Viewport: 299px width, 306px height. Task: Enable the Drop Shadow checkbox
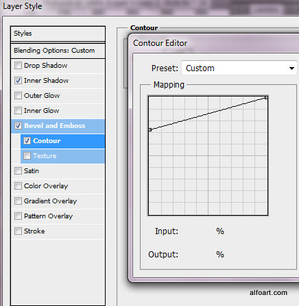click(x=18, y=66)
